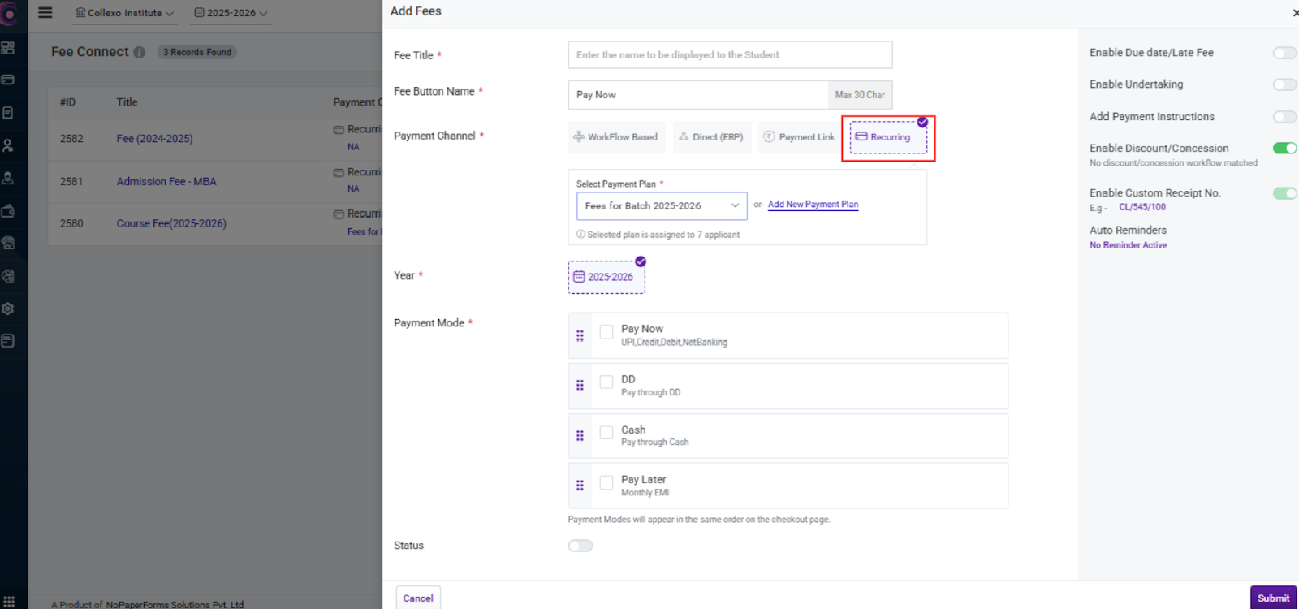Check the Pay Now payment mode
The image size is (1299, 609).
pyautogui.click(x=606, y=332)
